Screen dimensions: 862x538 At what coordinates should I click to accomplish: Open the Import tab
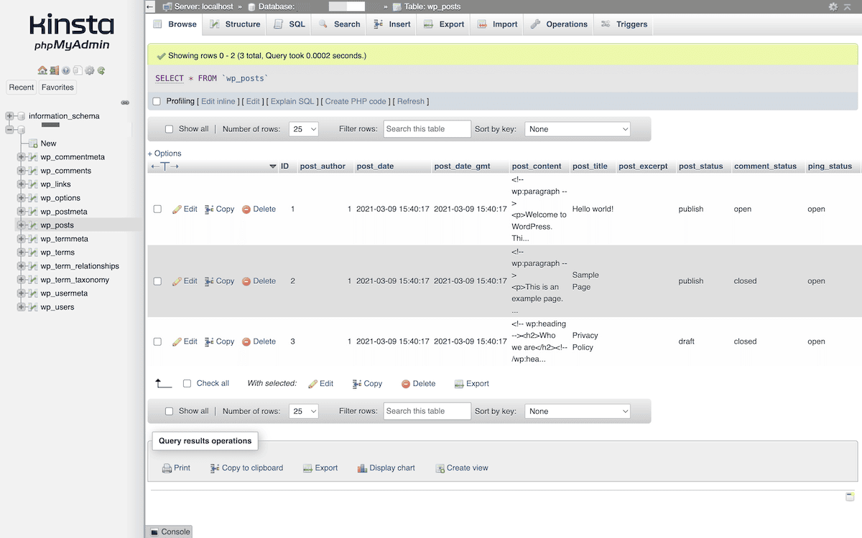tap(497, 24)
